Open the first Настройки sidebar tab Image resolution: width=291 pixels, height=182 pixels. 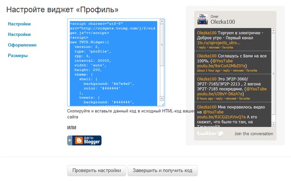[19, 24]
